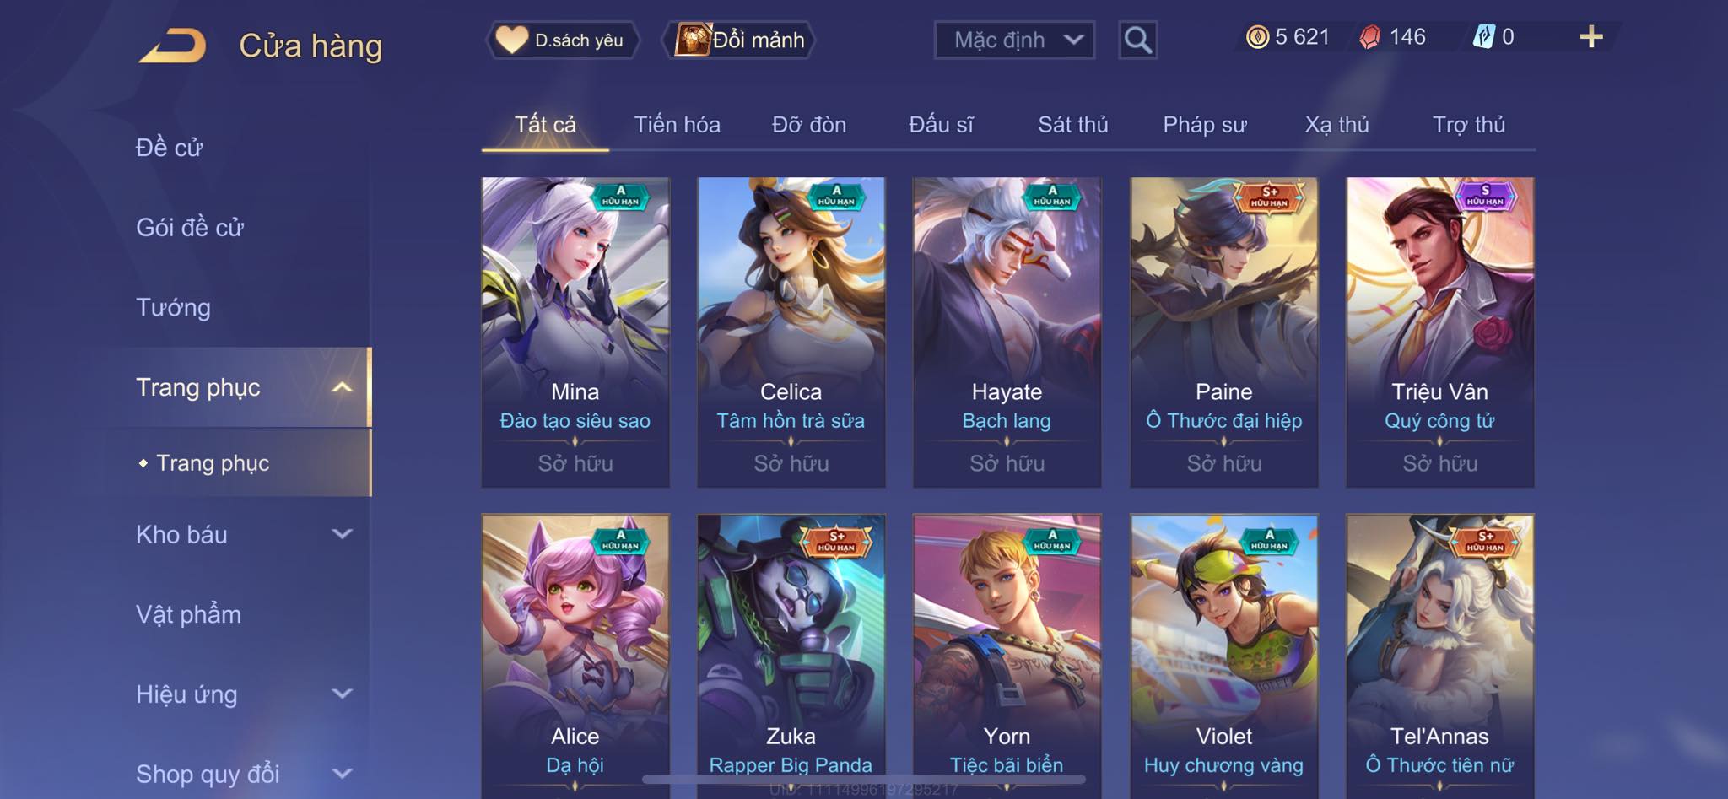Open Gói đề cử in the sidebar
The image size is (1728, 799).
click(190, 227)
